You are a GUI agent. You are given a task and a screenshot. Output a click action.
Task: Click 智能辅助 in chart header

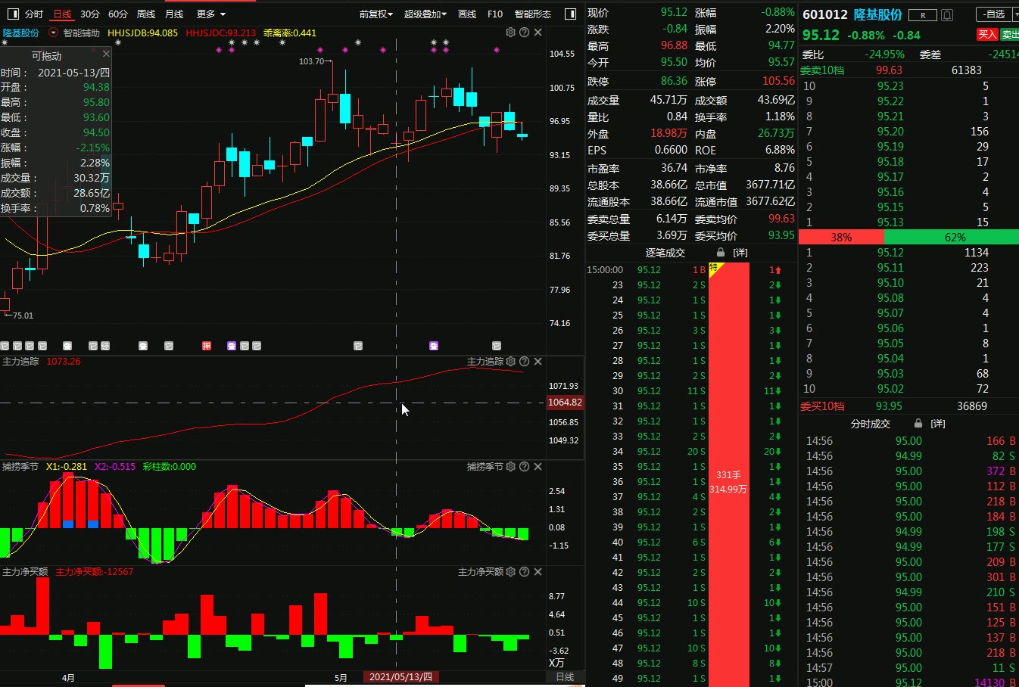tap(82, 33)
